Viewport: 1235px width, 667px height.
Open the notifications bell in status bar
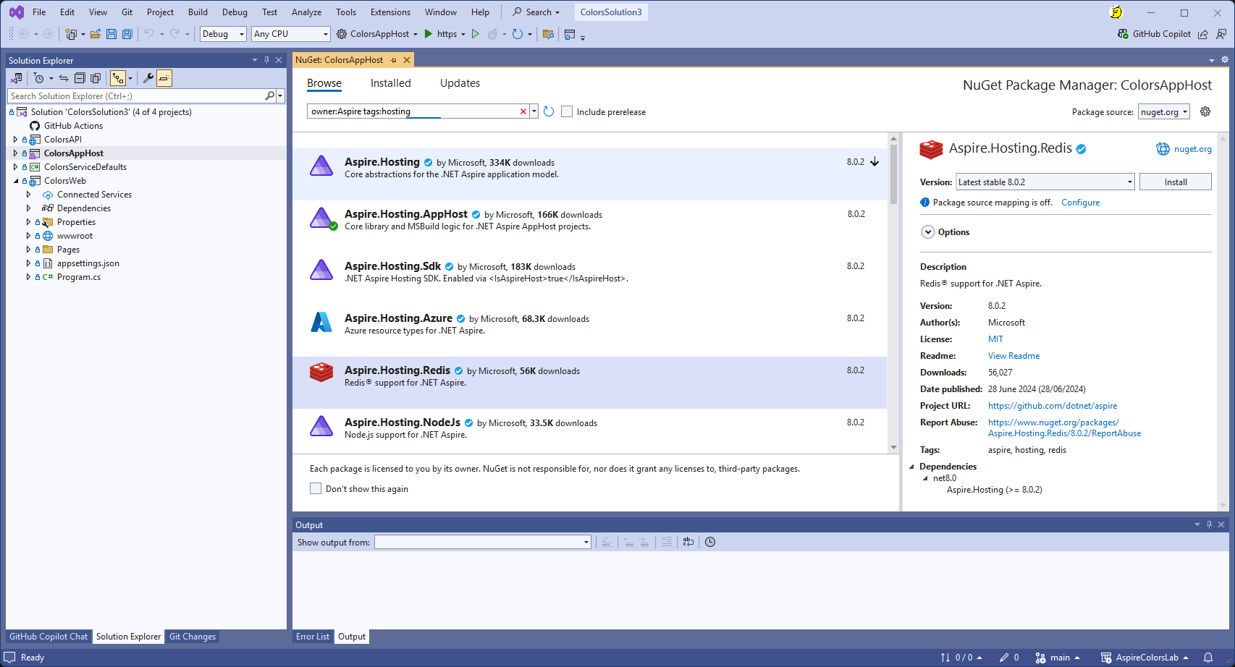coord(1208,658)
